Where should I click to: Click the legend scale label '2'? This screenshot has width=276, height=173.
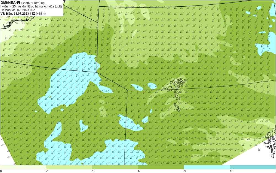(x=47, y=171)
